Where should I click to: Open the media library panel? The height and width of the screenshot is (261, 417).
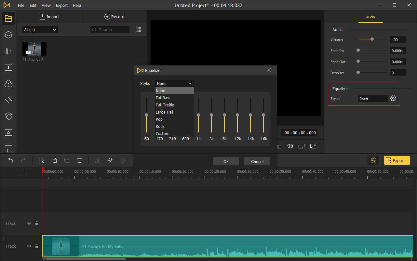click(8, 18)
